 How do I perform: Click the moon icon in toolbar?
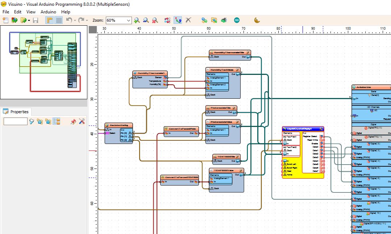(x=257, y=21)
